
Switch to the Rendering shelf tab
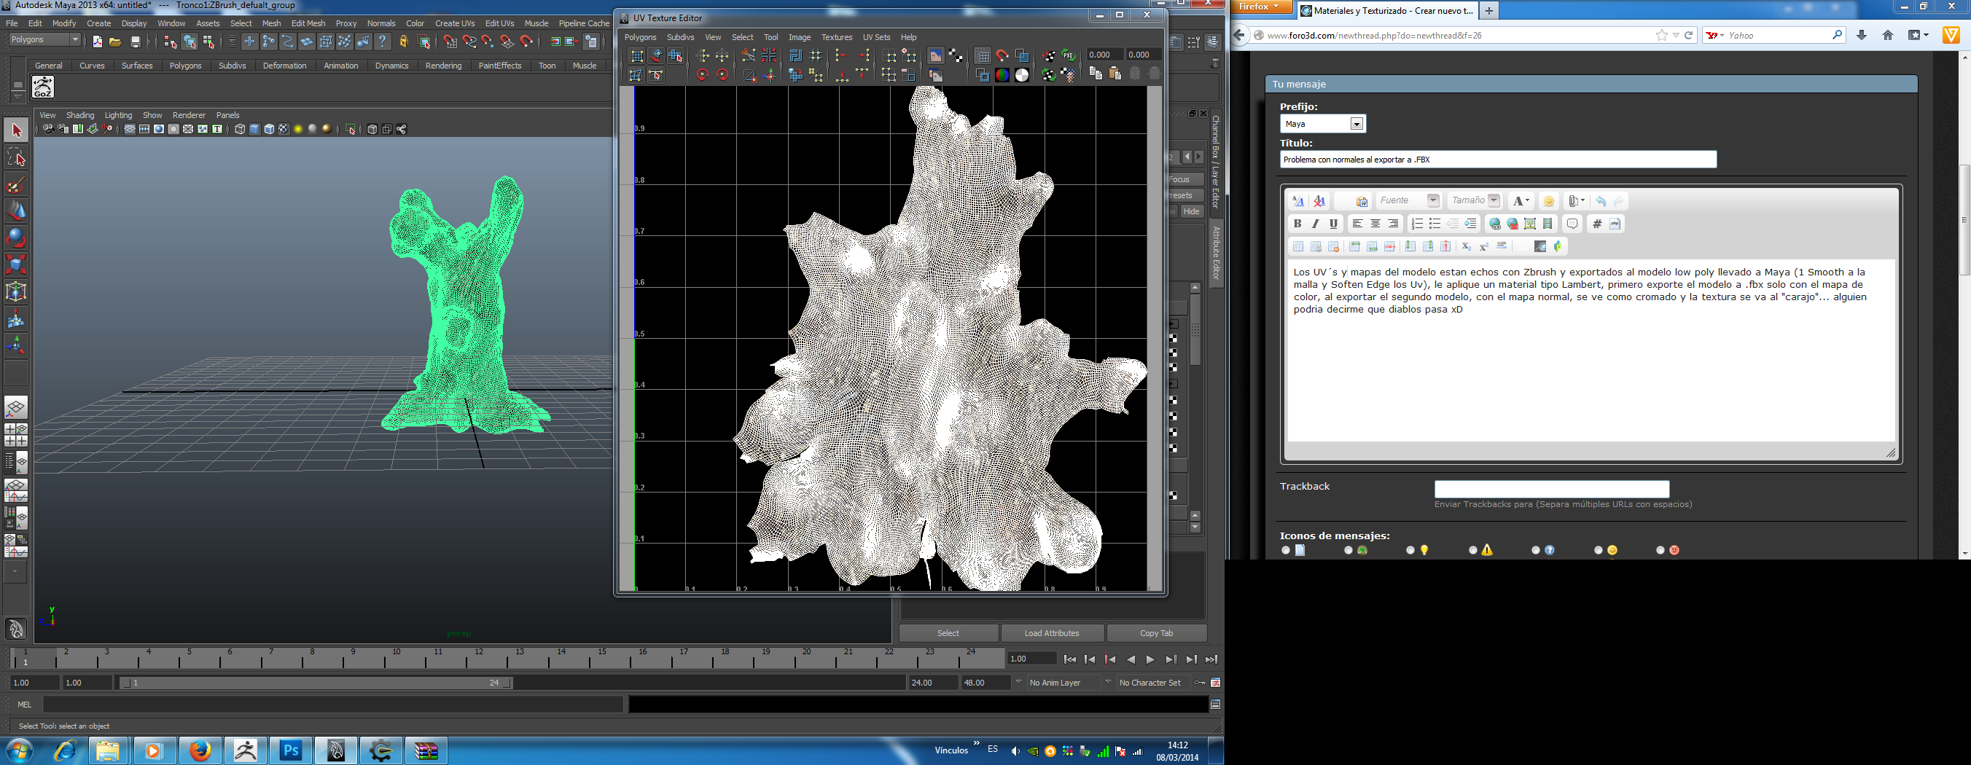click(x=443, y=66)
